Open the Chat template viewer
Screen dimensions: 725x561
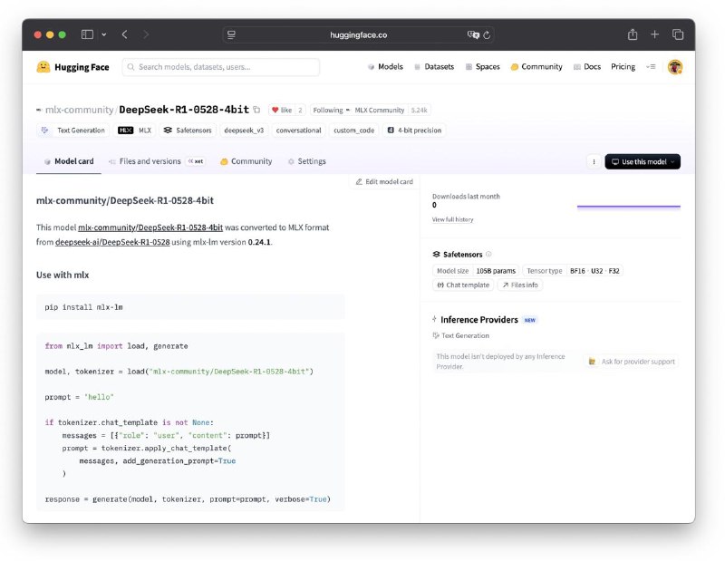[463, 285]
